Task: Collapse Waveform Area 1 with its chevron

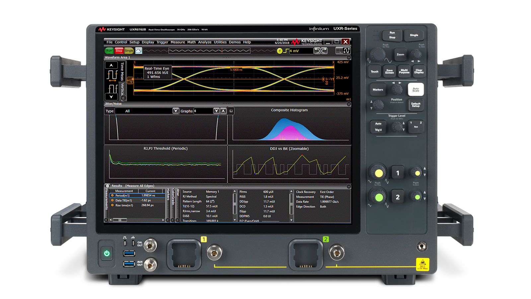Action: point(348,57)
